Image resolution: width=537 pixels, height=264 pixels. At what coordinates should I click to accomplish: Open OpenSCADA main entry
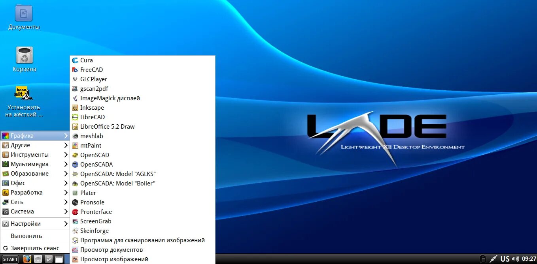tap(142, 165)
